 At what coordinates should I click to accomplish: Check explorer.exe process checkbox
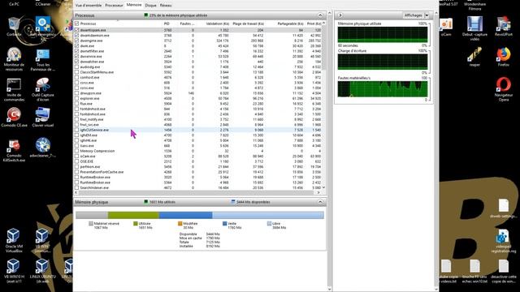click(77, 98)
